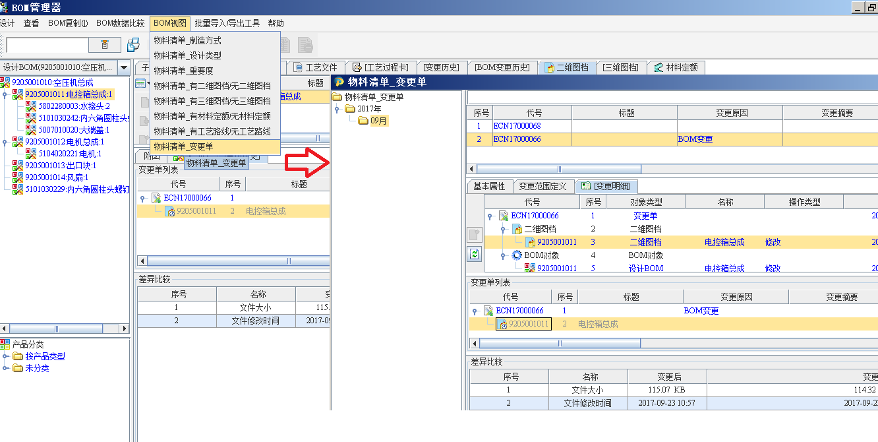Click the left arrow of BOM tree horizontal scrollbar
878x442 pixels.
point(5,329)
